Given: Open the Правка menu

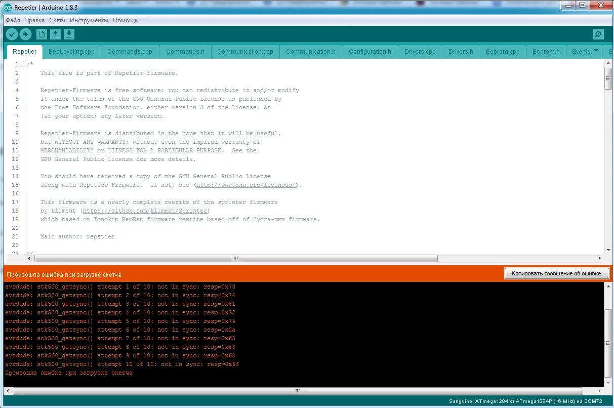Looking at the screenshot, I should pos(34,20).
